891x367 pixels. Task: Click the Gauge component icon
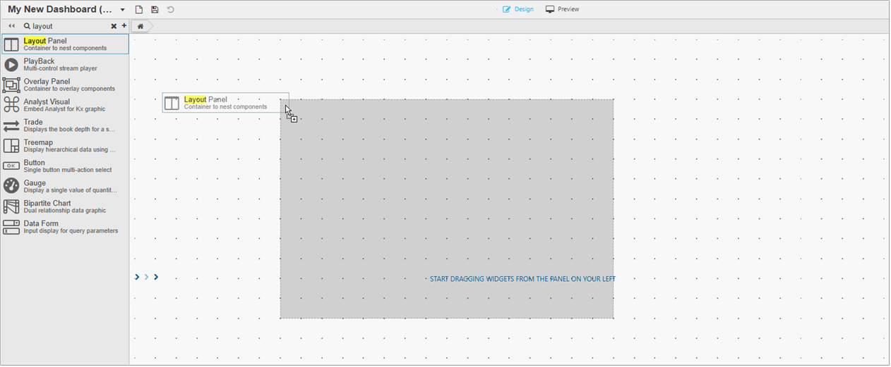(11, 186)
